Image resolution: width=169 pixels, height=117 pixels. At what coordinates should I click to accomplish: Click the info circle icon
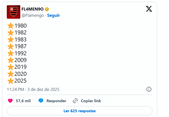[149, 89]
